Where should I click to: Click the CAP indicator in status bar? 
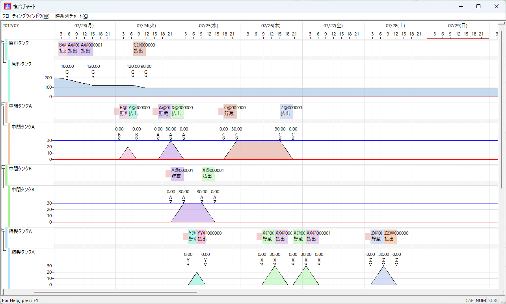point(470,300)
